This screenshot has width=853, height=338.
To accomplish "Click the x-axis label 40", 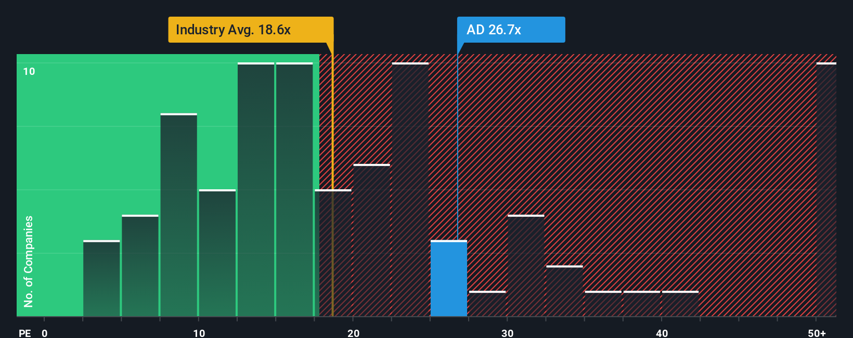I will pos(662,333).
